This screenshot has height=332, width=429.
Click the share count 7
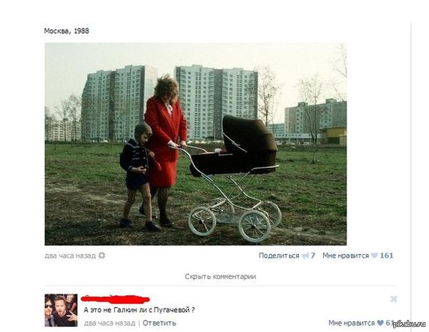[x=312, y=256]
